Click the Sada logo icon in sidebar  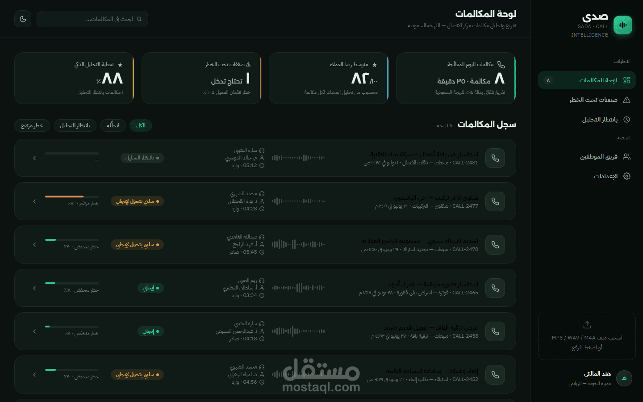pos(623,25)
